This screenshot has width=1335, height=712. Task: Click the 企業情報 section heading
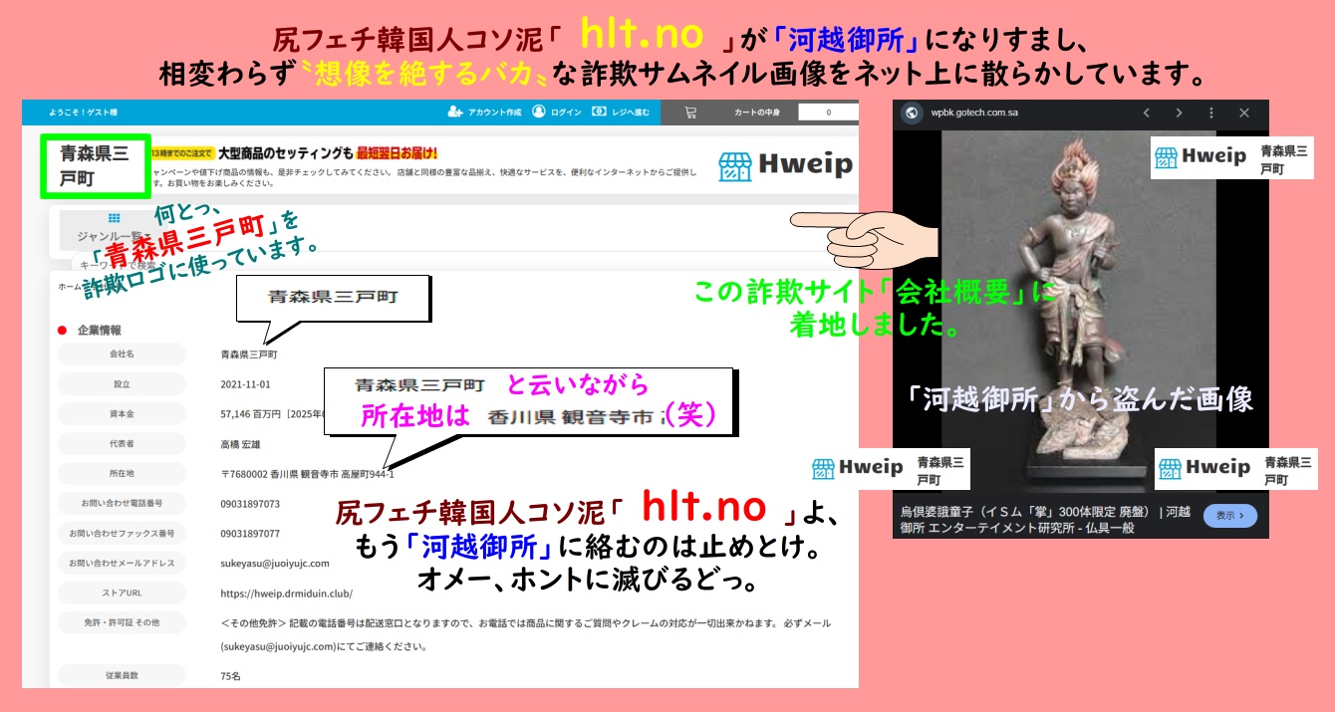[x=100, y=331]
